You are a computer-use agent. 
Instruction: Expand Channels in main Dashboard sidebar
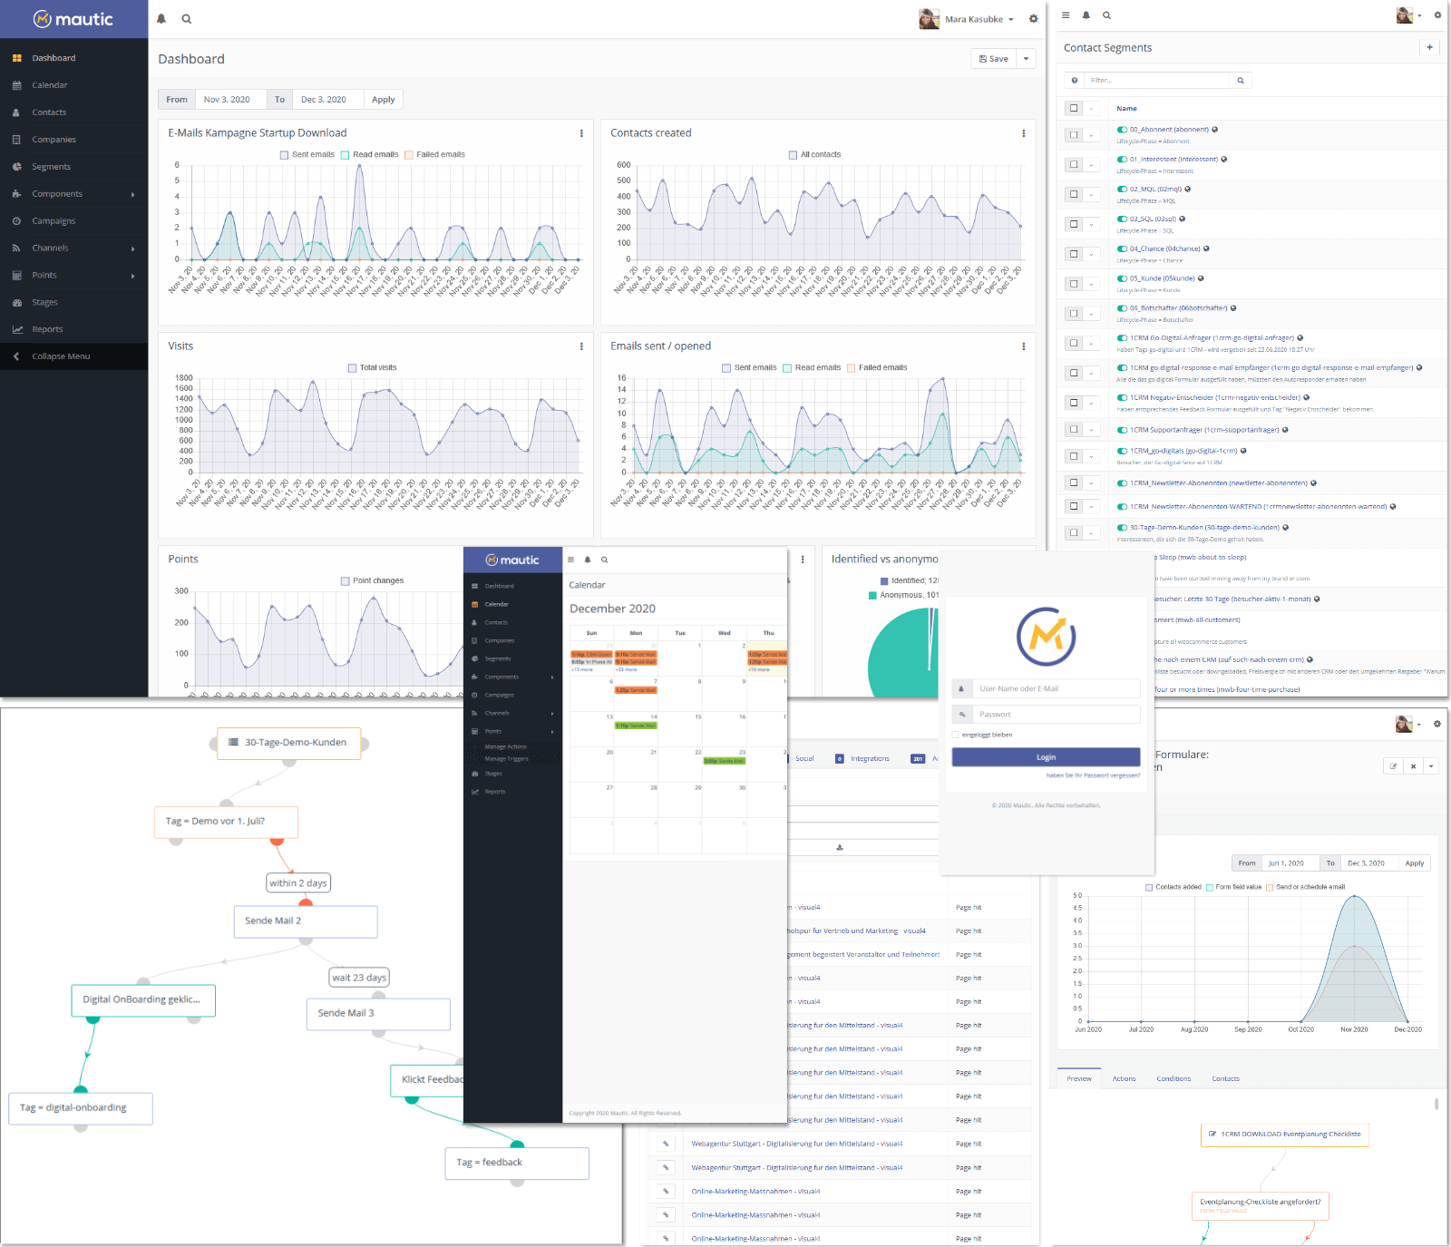pyautogui.click(x=73, y=248)
